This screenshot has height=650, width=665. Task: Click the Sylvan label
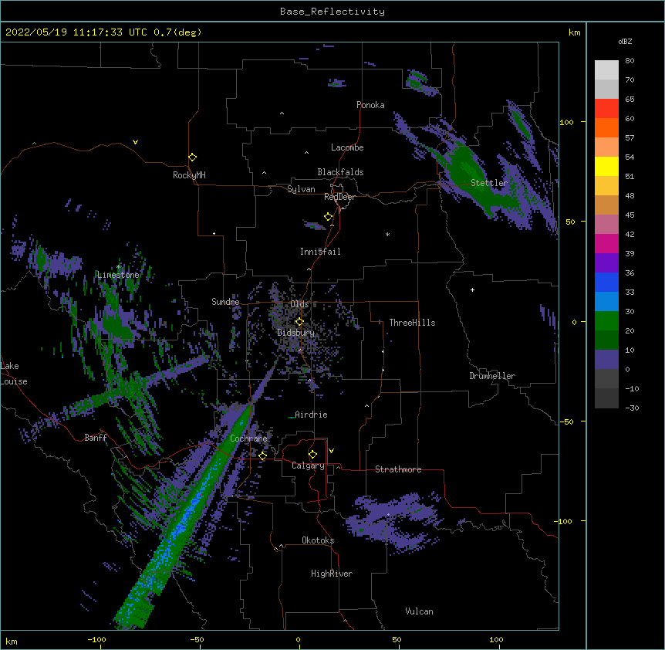(x=301, y=189)
